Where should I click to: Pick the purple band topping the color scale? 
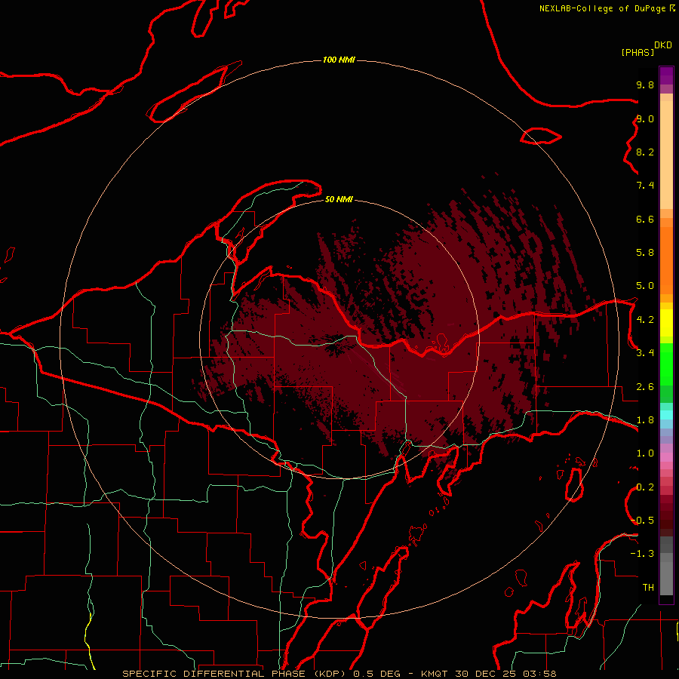click(666, 75)
